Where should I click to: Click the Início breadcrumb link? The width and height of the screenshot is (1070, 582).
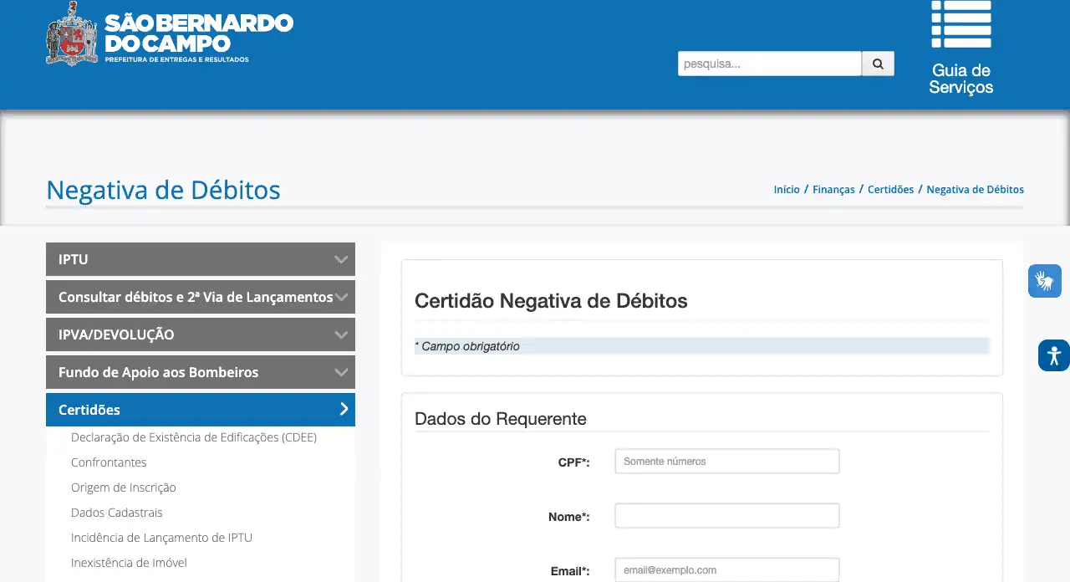tap(787, 190)
